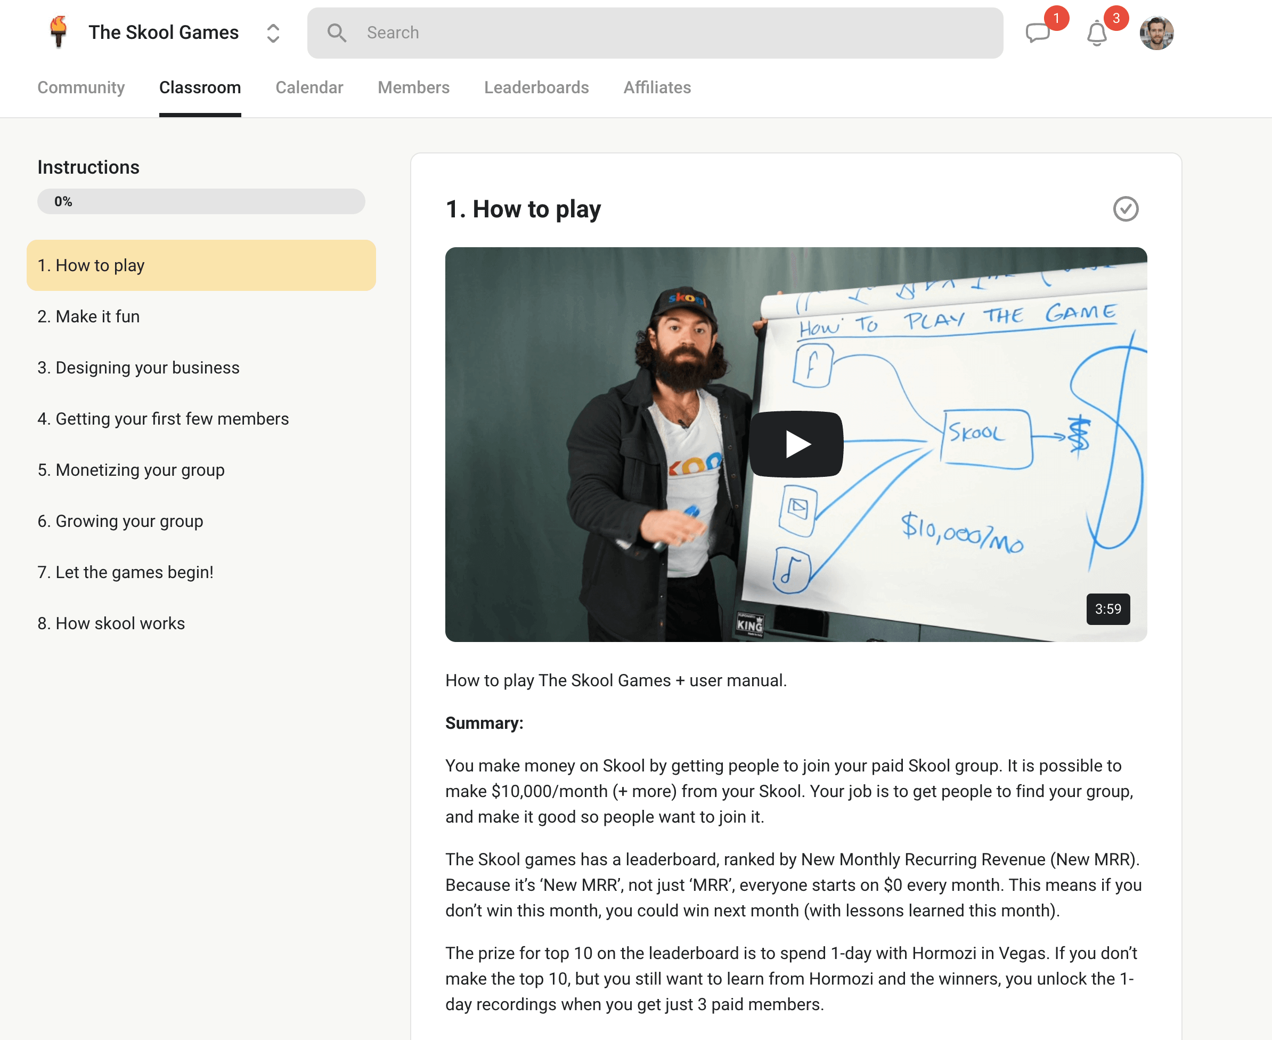
Task: Expand the group switcher chevrons
Action: click(x=273, y=33)
